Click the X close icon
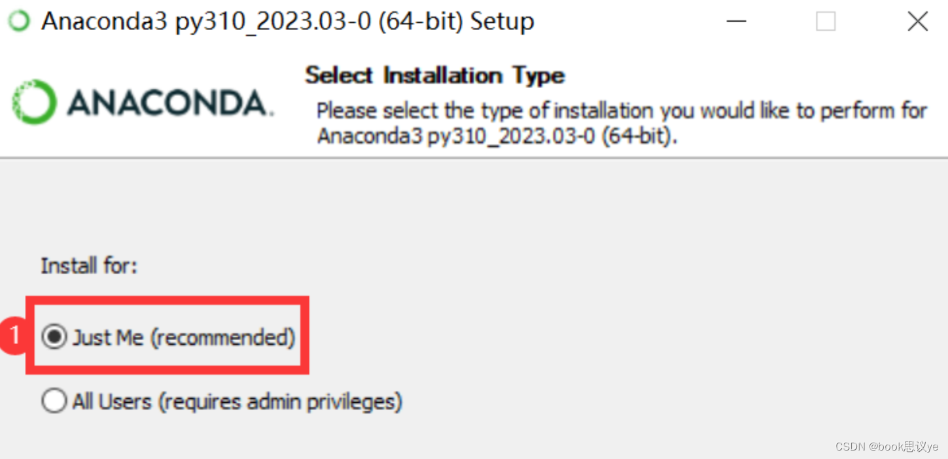This screenshot has width=948, height=459. coord(917,22)
